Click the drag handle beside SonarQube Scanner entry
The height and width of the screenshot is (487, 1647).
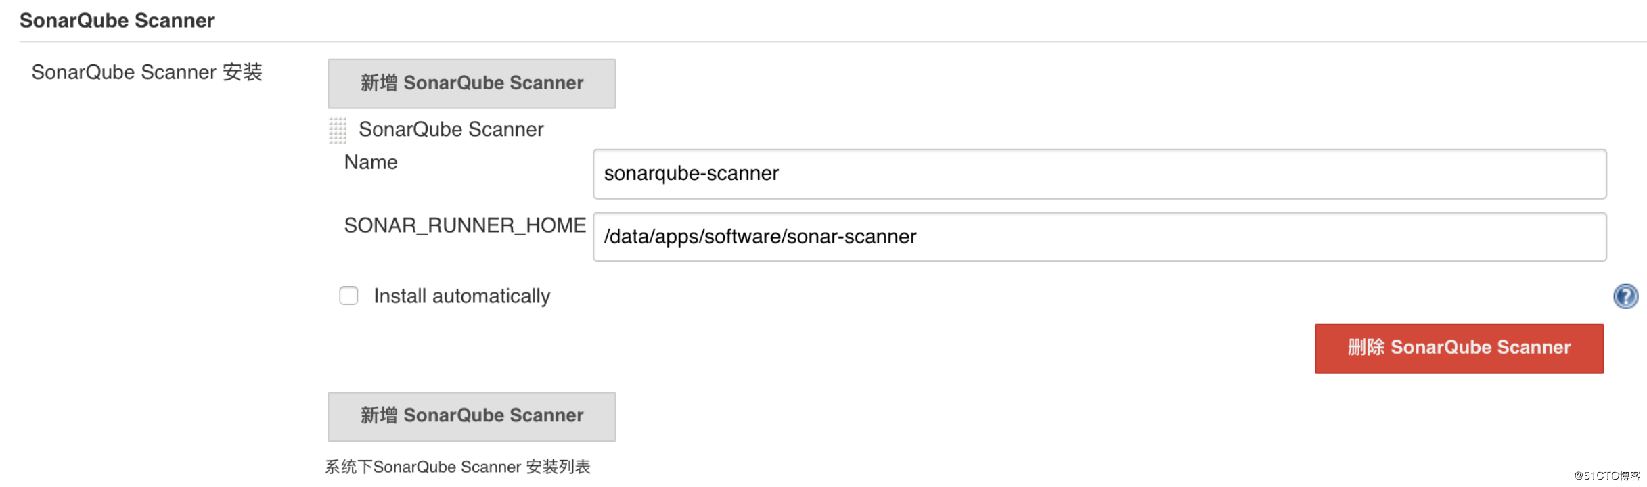(x=338, y=130)
